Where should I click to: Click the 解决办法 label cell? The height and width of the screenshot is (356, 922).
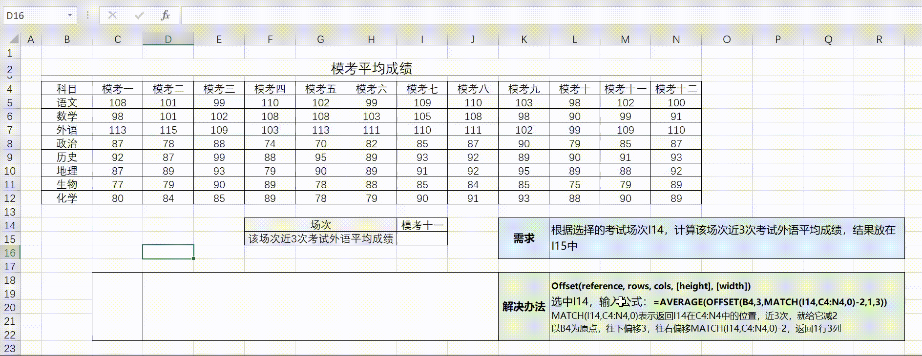[524, 306]
